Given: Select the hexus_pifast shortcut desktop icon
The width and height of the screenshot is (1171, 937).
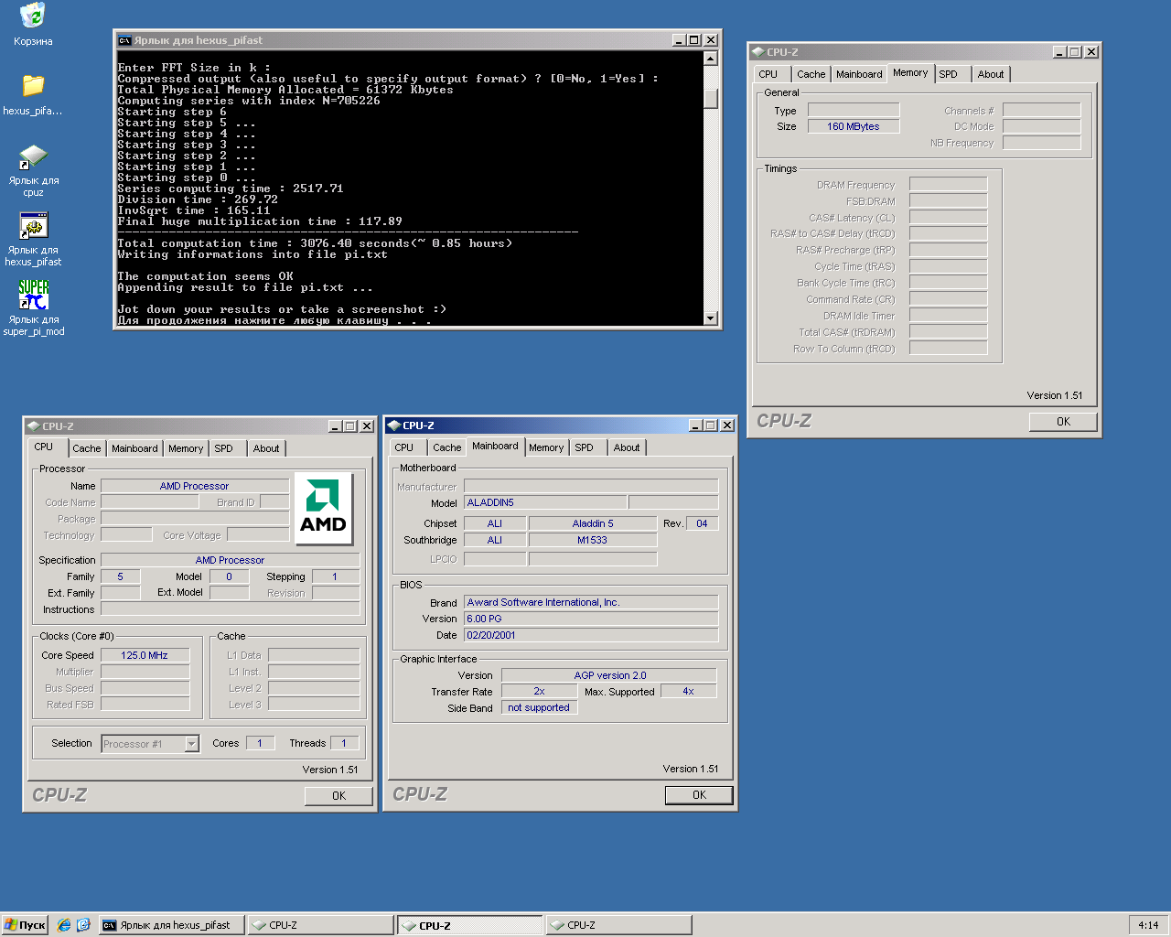Looking at the screenshot, I should point(33,239).
